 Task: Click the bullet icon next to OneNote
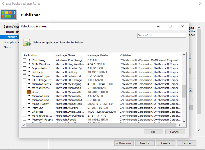point(29,112)
